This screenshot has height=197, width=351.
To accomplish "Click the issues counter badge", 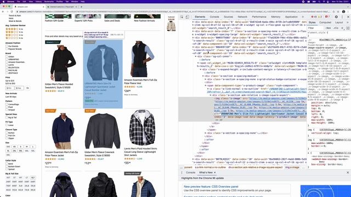I will coord(327,17).
